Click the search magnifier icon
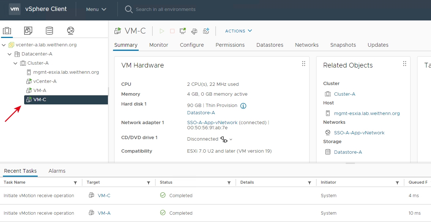 (x=129, y=9)
